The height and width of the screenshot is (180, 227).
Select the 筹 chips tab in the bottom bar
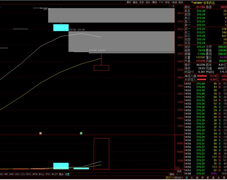tap(224, 178)
